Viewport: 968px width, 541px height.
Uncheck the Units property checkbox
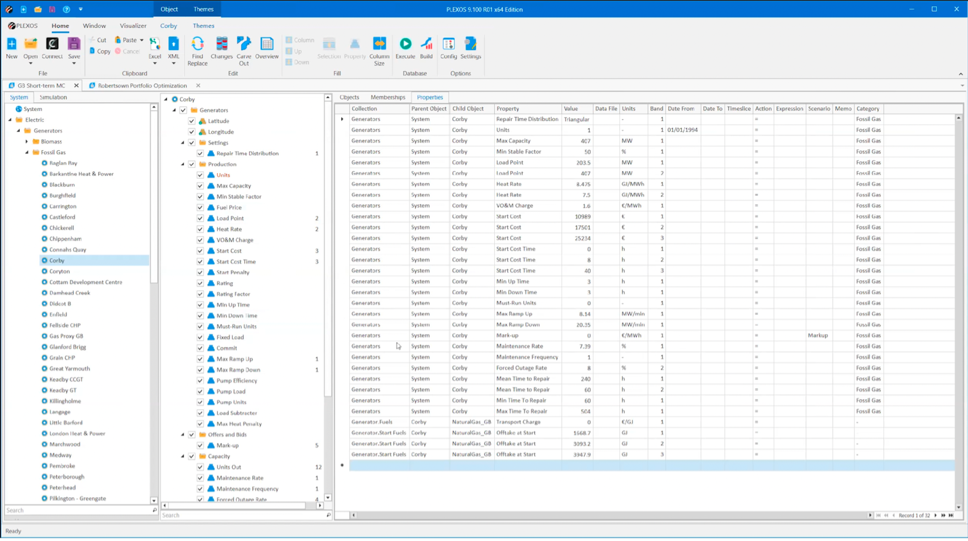tap(200, 174)
